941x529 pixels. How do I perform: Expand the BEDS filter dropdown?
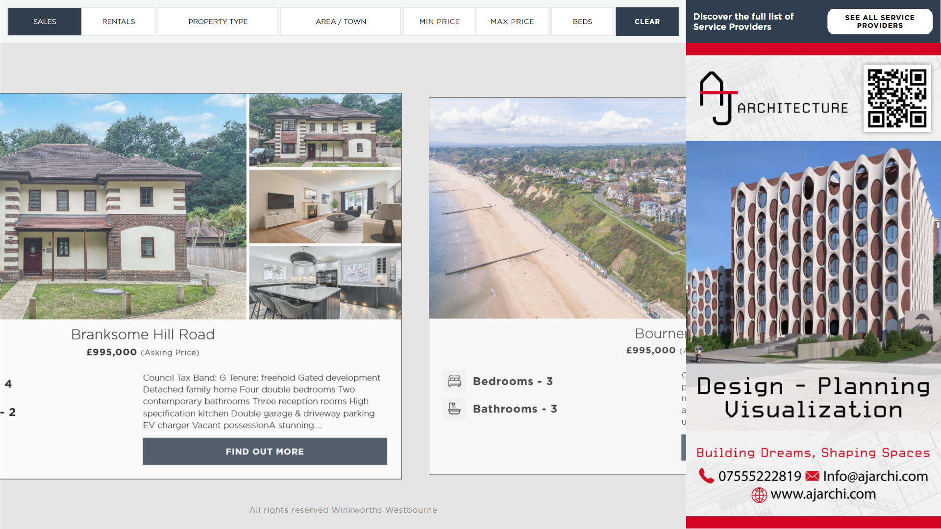(x=582, y=22)
